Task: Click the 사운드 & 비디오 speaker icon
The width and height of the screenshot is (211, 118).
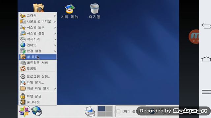Action: [x=23, y=21]
